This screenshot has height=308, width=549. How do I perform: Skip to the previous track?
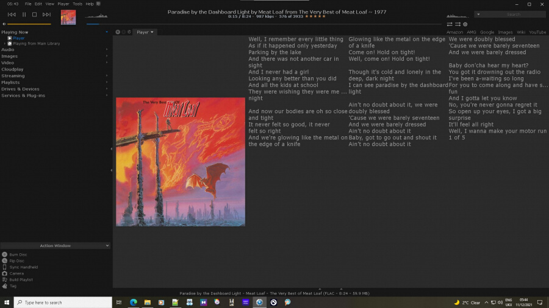point(12,15)
